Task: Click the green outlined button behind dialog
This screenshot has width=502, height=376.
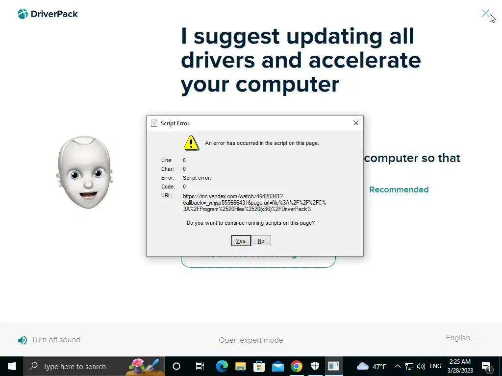Action: point(258,261)
